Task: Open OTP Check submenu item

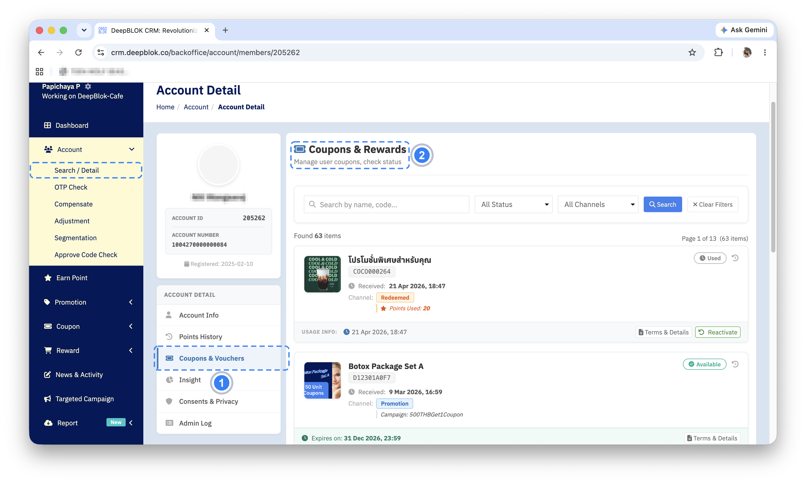Action: 71,187
